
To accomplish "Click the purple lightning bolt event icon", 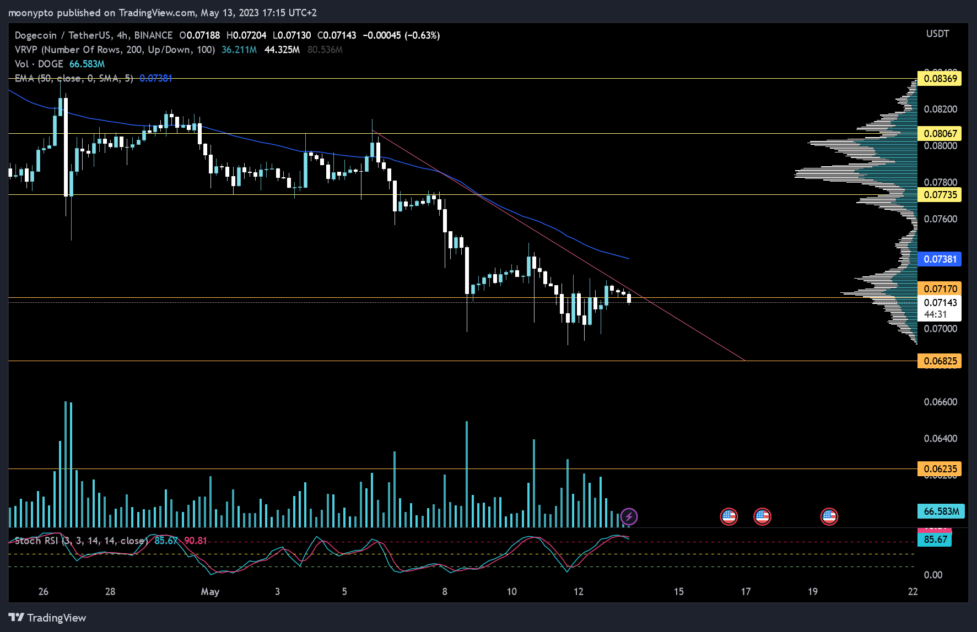I will [x=629, y=516].
